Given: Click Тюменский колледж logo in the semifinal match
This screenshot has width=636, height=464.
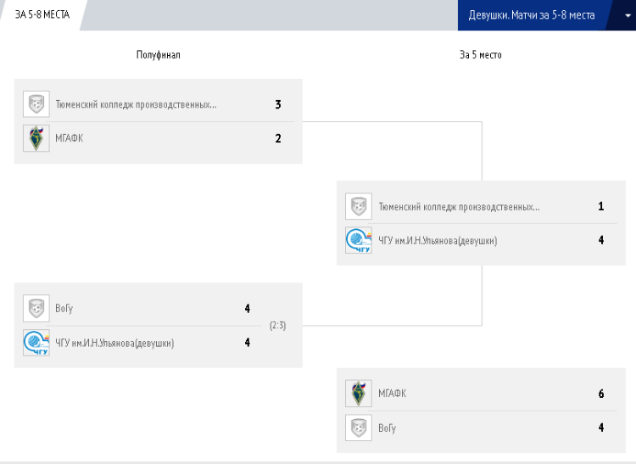Looking at the screenshot, I should (36, 105).
